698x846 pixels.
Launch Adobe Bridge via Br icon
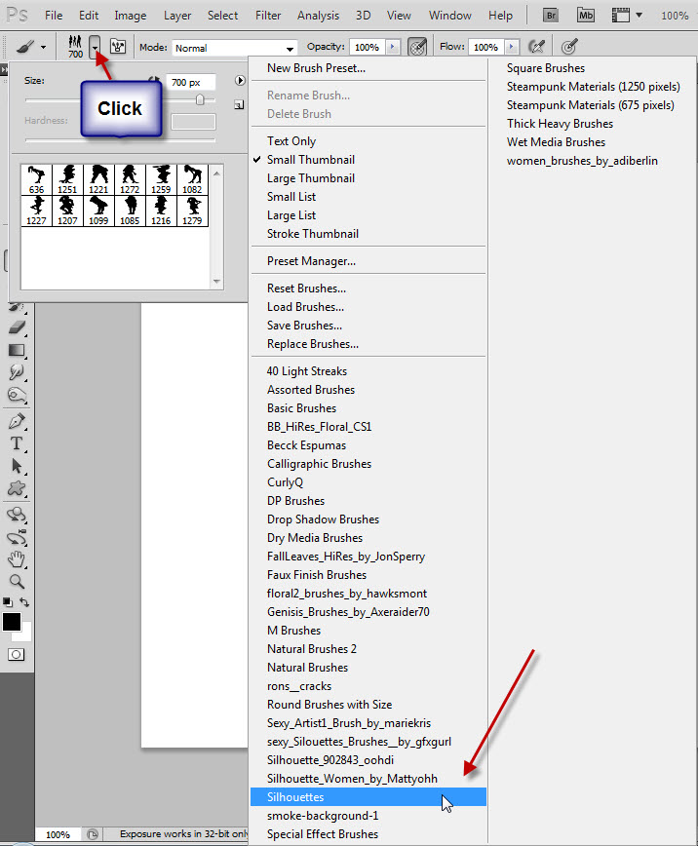[551, 16]
